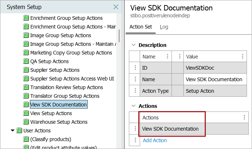Click the Image Group Setup Actions icon
This screenshot has height=149, width=252.
[26, 35]
